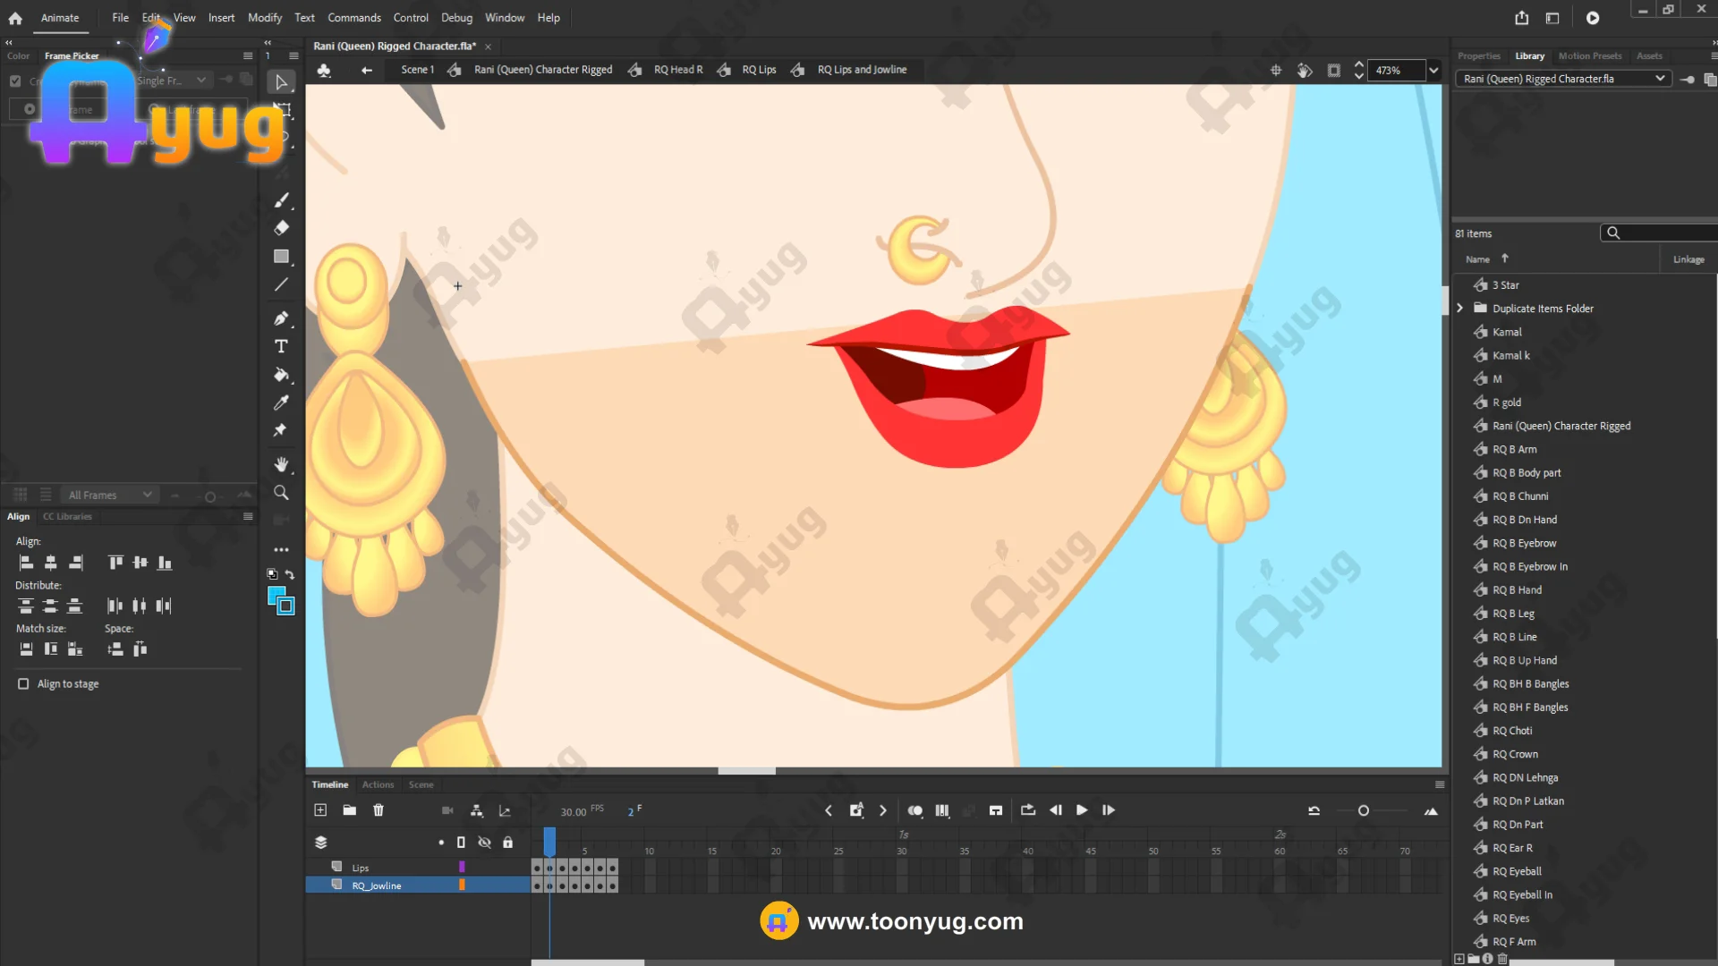Screen dimensions: 1718x966
Task: Select the Eraser tool
Action: (281, 228)
